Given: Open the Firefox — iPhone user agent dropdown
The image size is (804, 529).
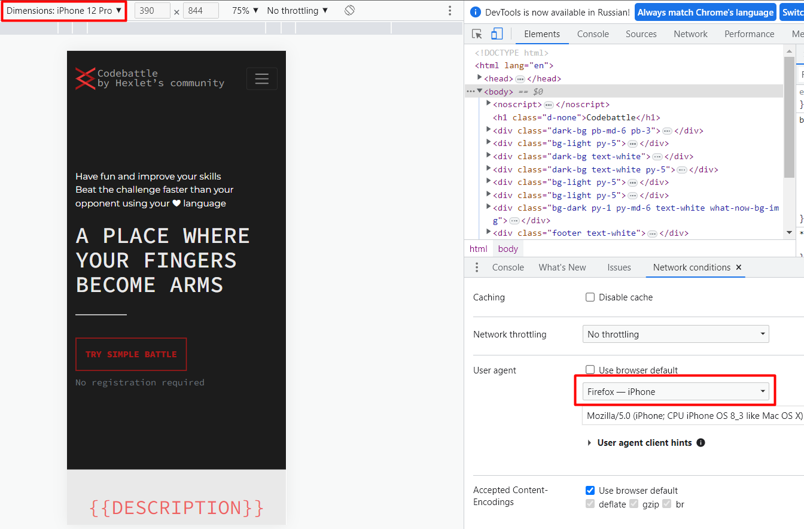Looking at the screenshot, I should pyautogui.click(x=675, y=391).
